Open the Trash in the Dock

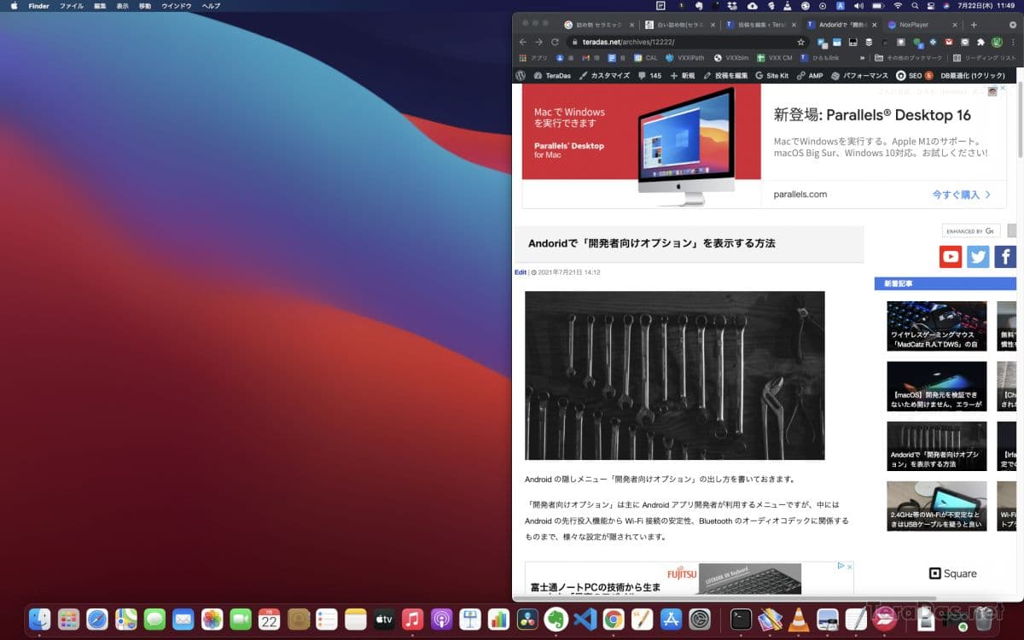[x=986, y=620]
